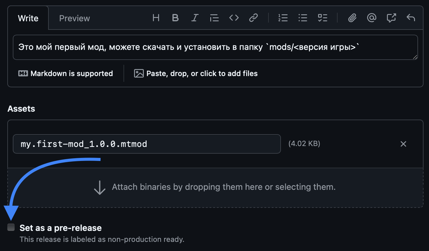The width and height of the screenshot is (429, 251).
Task: Attach a file with the paperclip icon
Action: click(352, 18)
